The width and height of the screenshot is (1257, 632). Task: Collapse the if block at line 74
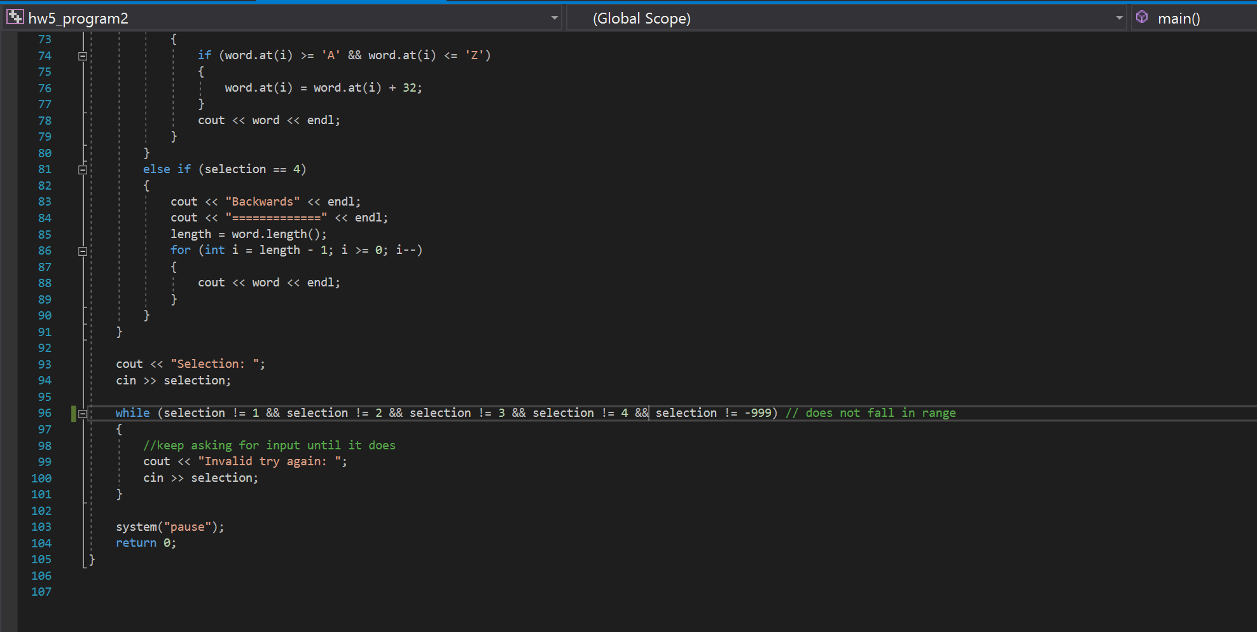83,56
